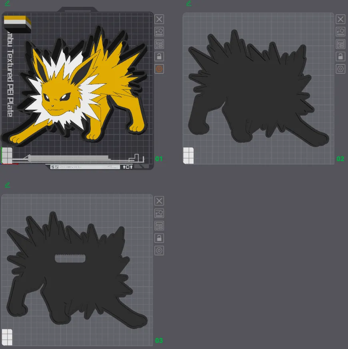The image size is (348, 349).
Task: Toggle the lock on plate 01
Action: pyautogui.click(x=159, y=56)
